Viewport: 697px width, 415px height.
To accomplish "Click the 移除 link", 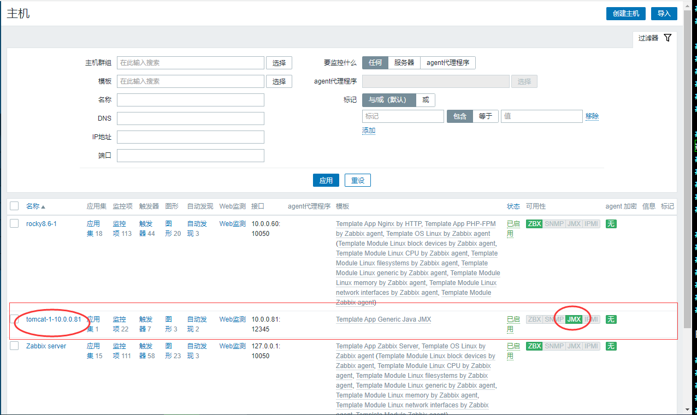I will click(x=592, y=116).
